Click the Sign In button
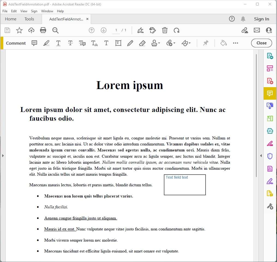 261,19
